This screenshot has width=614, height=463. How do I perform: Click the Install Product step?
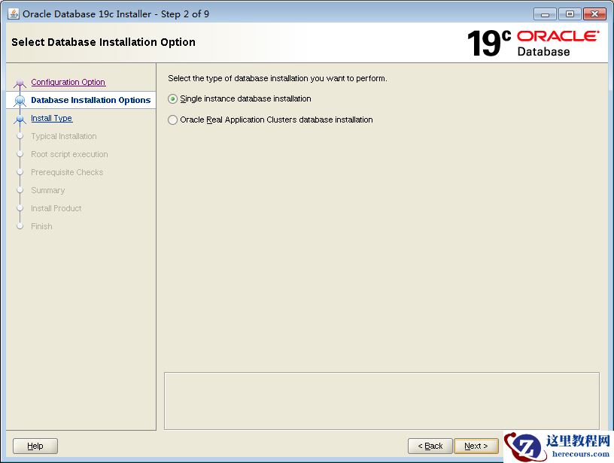coord(56,208)
